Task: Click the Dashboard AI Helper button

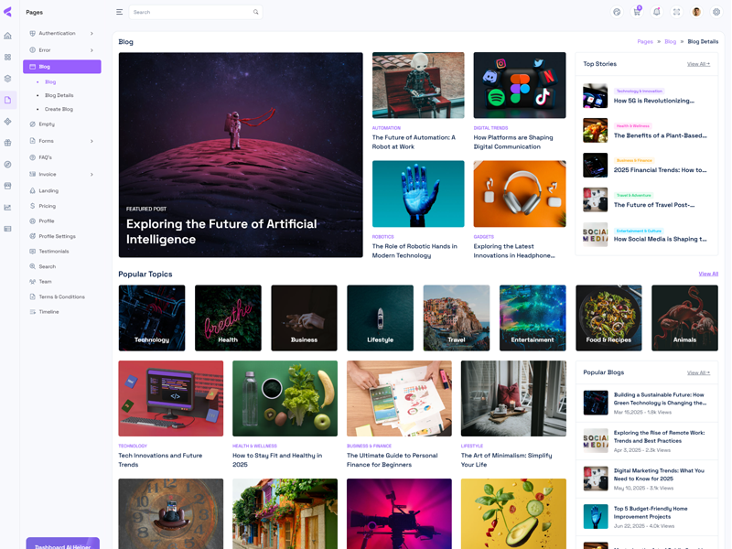Action: pyautogui.click(x=62, y=544)
